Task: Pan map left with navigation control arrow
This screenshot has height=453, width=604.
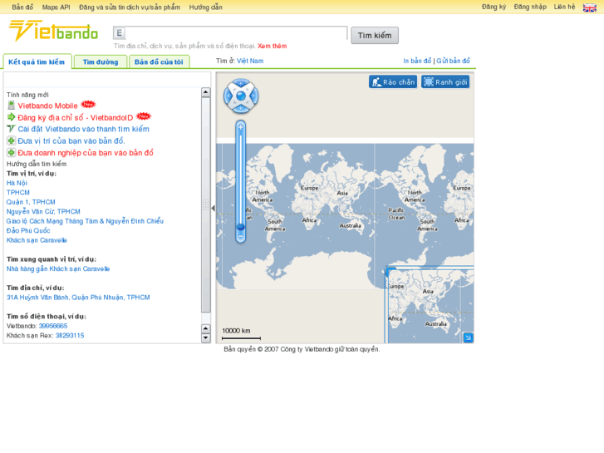Action: coord(228,96)
